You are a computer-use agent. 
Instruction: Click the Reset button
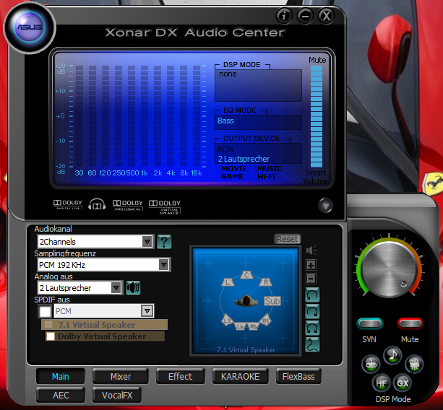[x=287, y=239]
